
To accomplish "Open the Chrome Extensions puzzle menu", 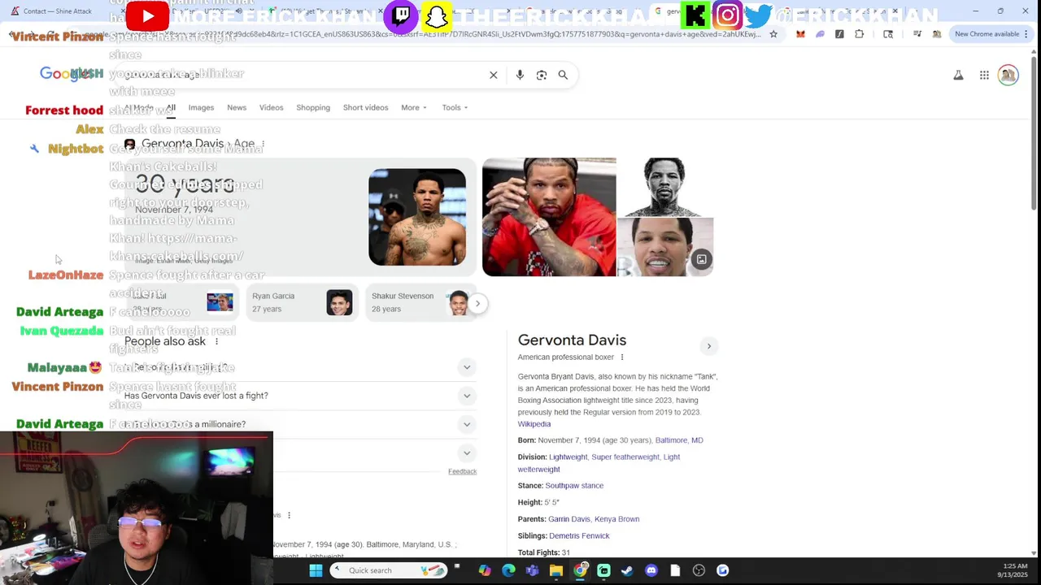I will [859, 34].
